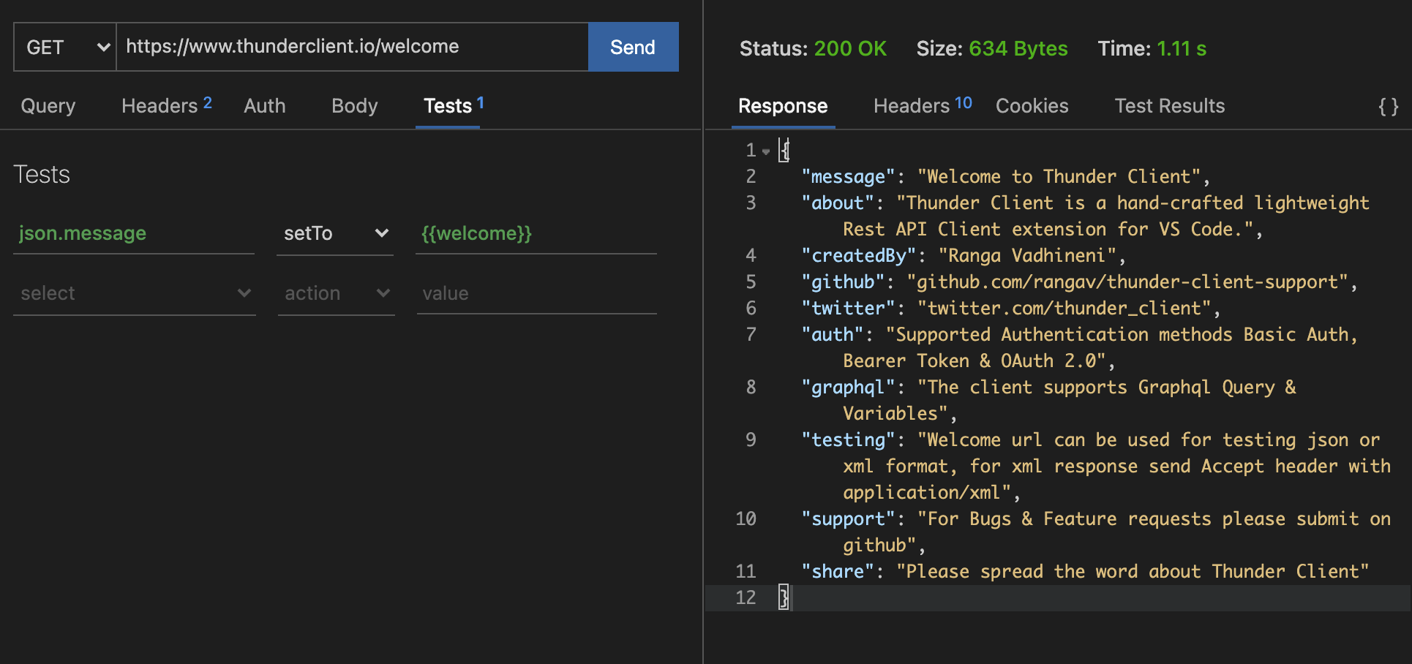The image size is (1412, 664).
Task: Switch to the Query tab
Action: (x=48, y=106)
